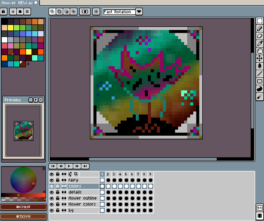This screenshot has width=264, height=221.
Task: Choose intersect selection mode icon
Action: pos(74,11)
